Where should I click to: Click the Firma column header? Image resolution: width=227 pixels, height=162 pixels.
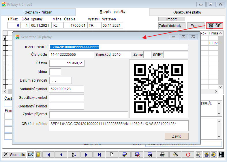click(x=213, y=33)
